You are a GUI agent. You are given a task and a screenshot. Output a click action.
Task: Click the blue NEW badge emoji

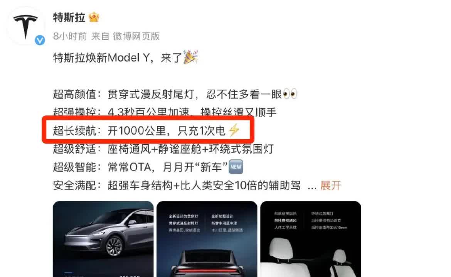pyautogui.click(x=236, y=167)
